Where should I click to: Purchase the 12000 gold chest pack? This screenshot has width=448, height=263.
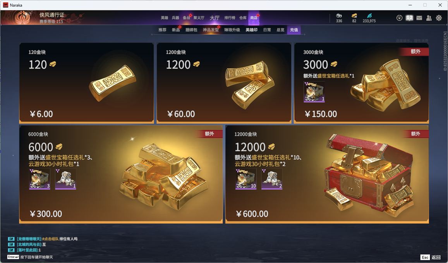click(x=327, y=174)
